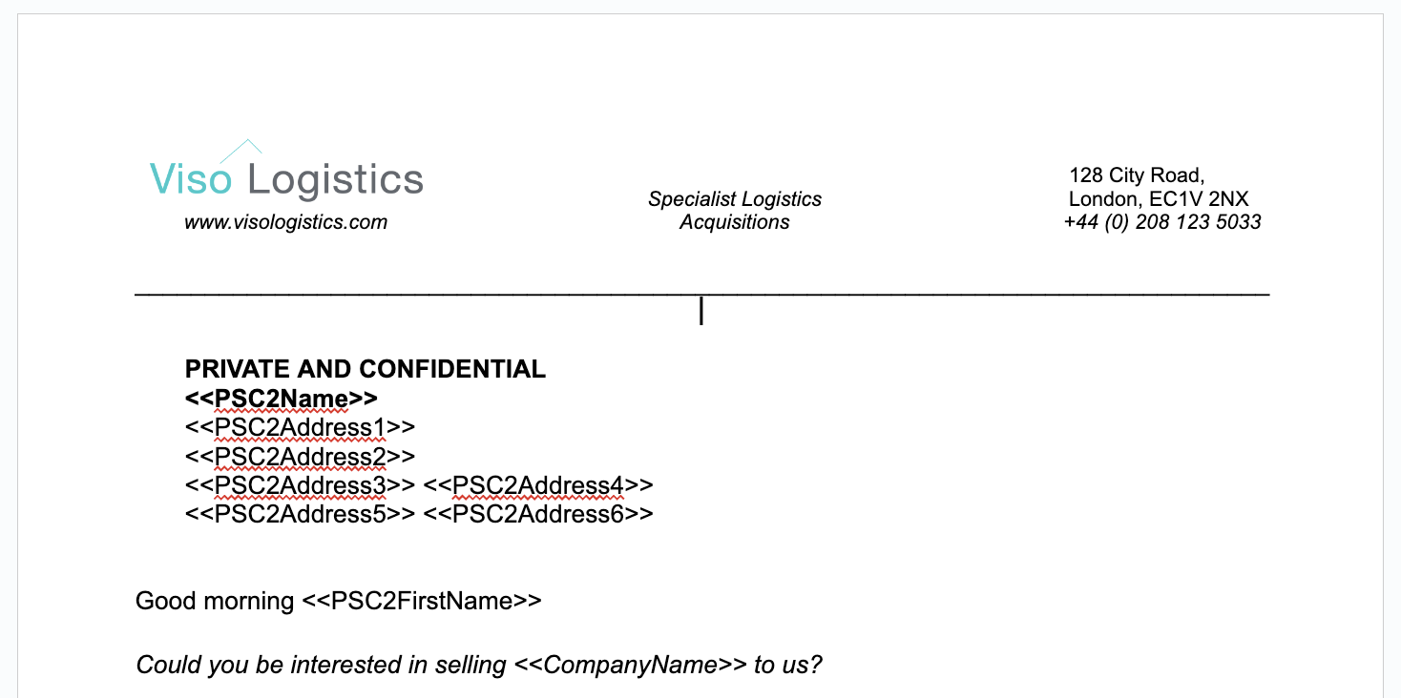Click the PRIVATE AND CONFIDENTIAL heading
The height and width of the screenshot is (698, 1401).
(x=366, y=369)
